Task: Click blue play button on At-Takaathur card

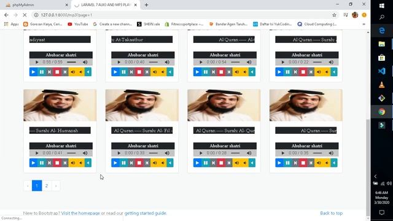Action: pyautogui.click(x=115, y=72)
